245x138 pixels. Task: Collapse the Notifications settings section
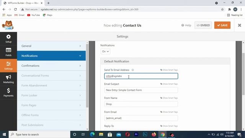[51, 56]
